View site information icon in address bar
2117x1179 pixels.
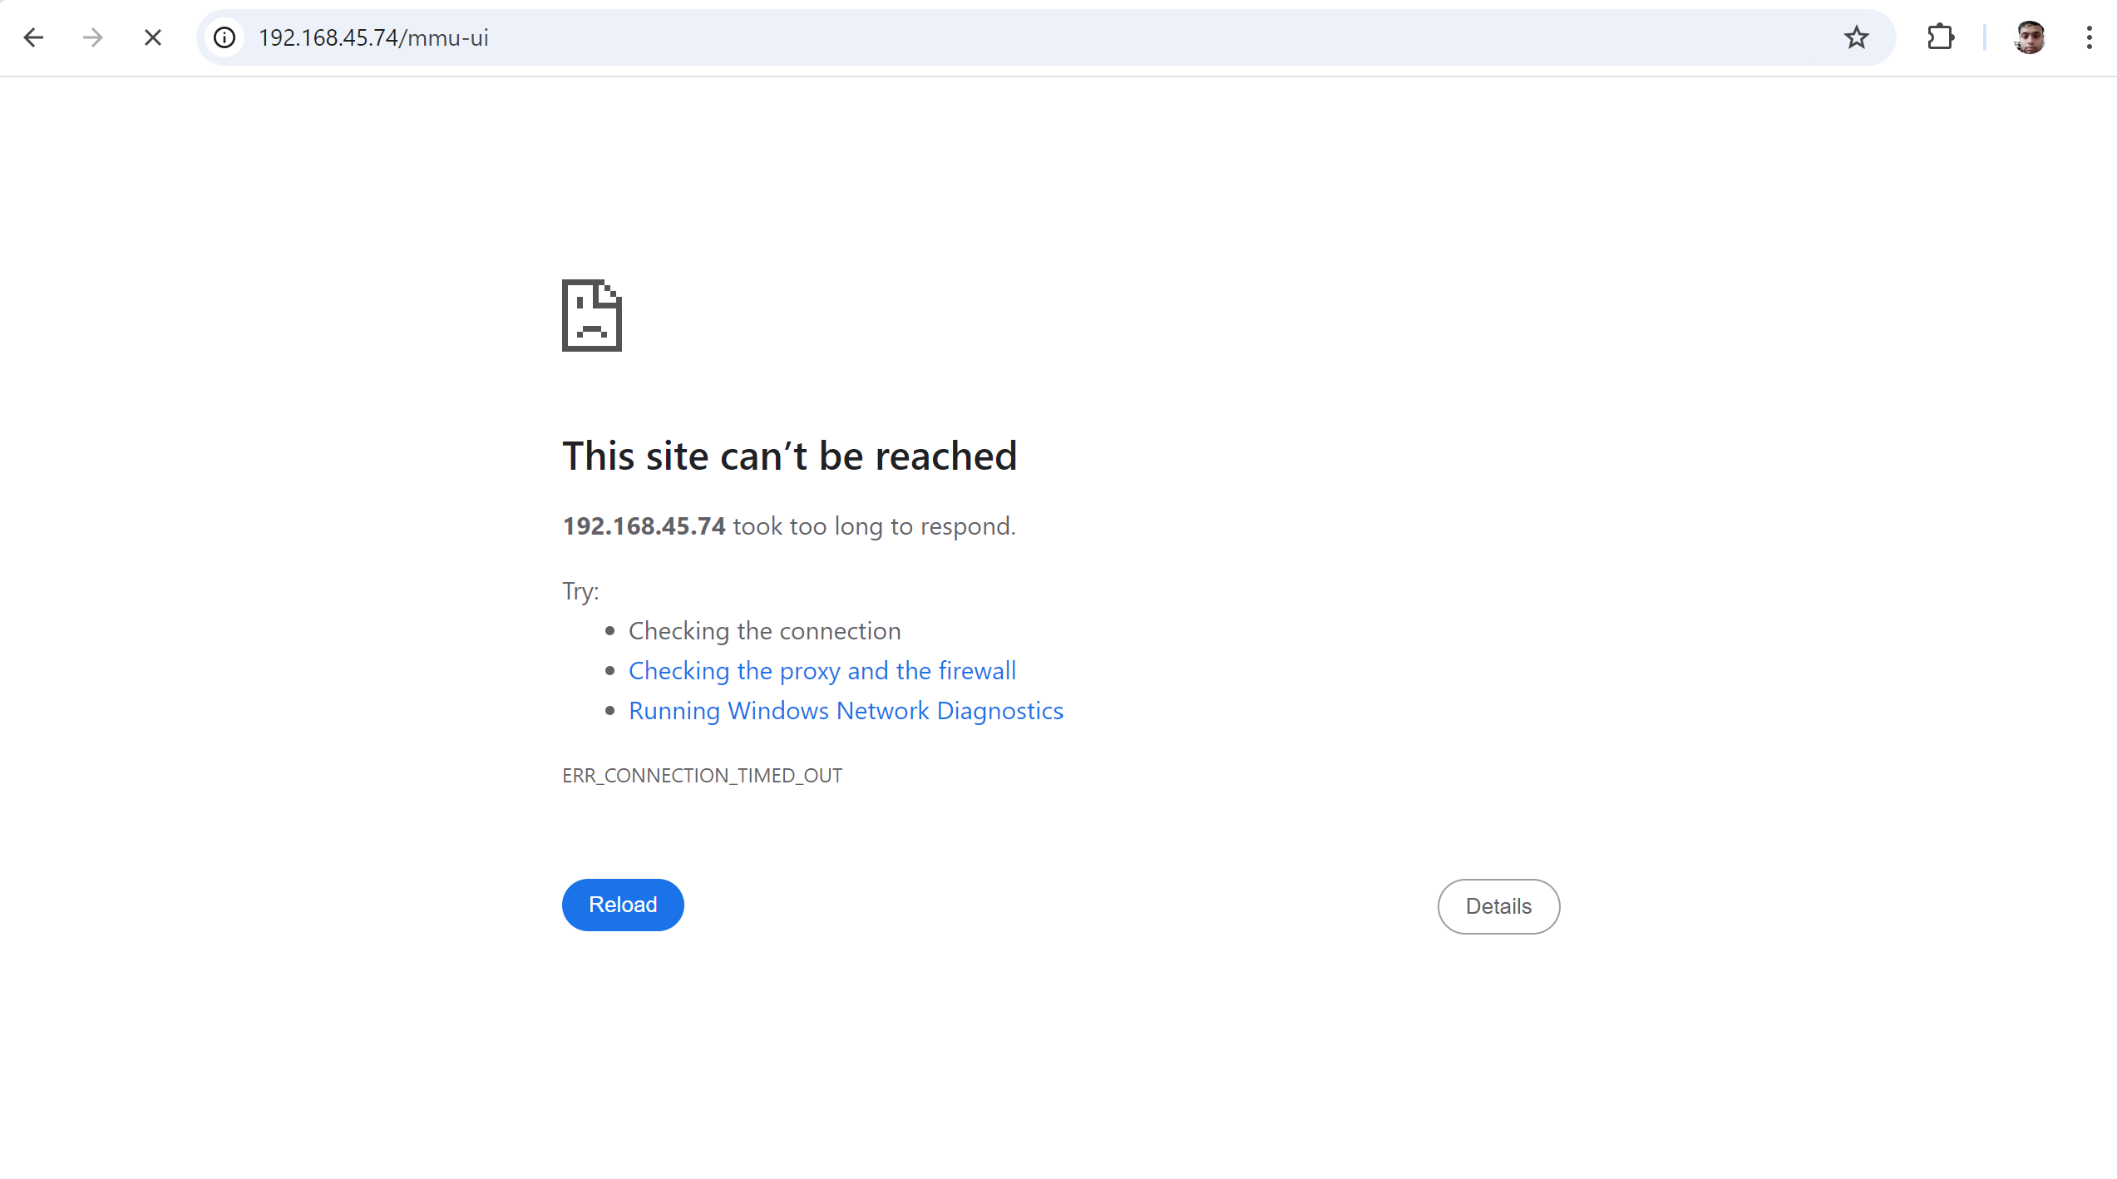(x=225, y=37)
